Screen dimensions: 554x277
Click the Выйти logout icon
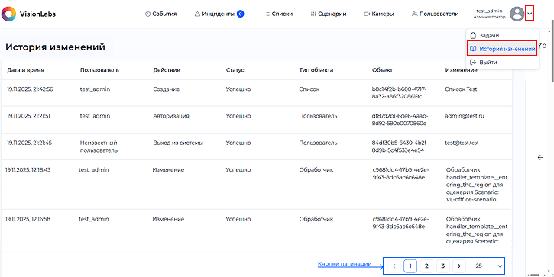click(x=474, y=62)
